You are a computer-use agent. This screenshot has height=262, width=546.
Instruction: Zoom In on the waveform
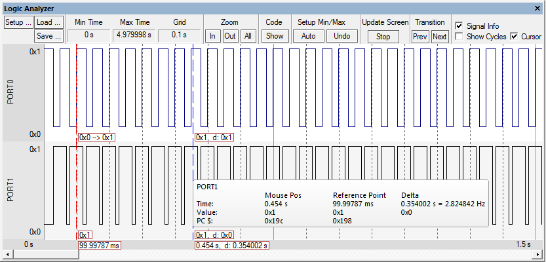(x=212, y=36)
